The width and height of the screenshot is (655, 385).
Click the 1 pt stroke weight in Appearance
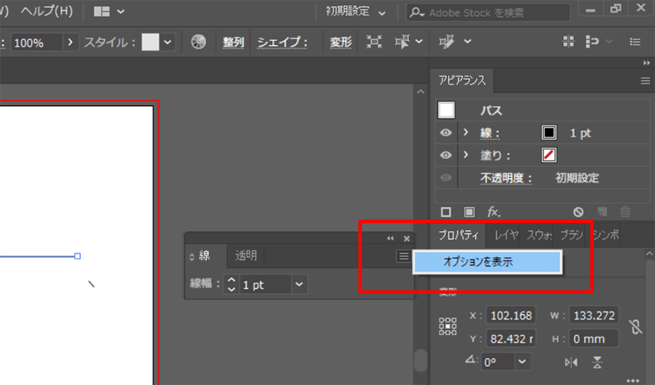(581, 133)
